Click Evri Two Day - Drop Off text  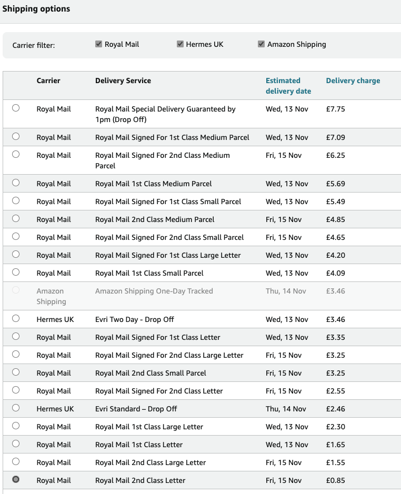(135, 319)
